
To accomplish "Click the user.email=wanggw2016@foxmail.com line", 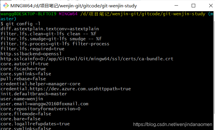I will (44, 104).
